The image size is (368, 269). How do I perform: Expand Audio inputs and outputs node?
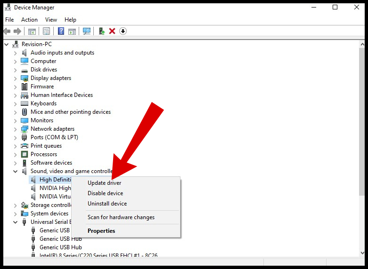point(16,53)
